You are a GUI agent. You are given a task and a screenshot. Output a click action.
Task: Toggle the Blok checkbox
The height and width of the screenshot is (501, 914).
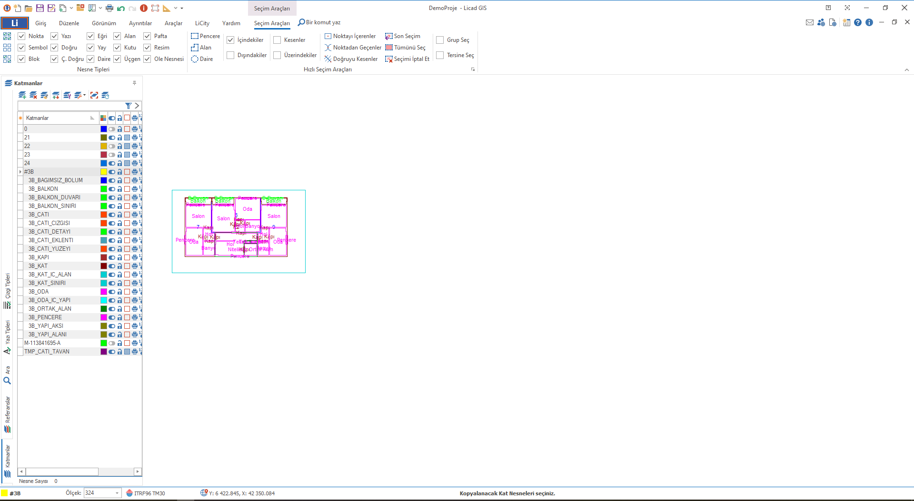coord(21,59)
